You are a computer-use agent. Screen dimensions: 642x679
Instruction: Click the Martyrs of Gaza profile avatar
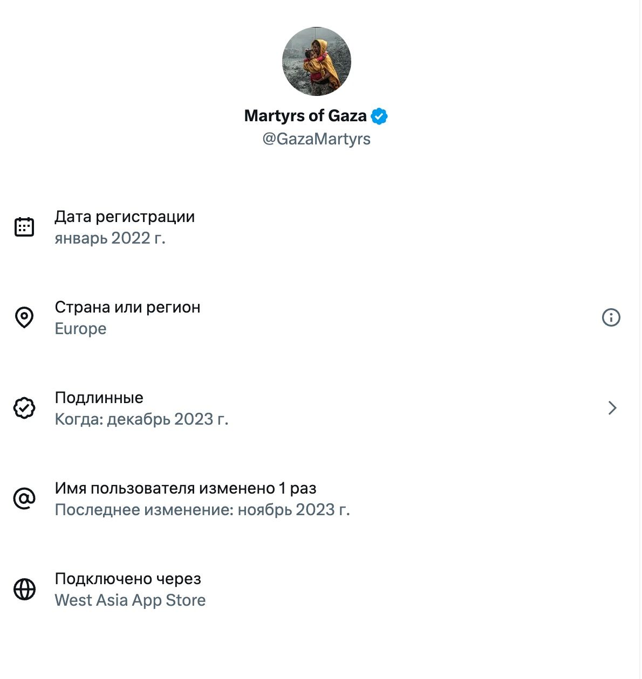pyautogui.click(x=317, y=61)
